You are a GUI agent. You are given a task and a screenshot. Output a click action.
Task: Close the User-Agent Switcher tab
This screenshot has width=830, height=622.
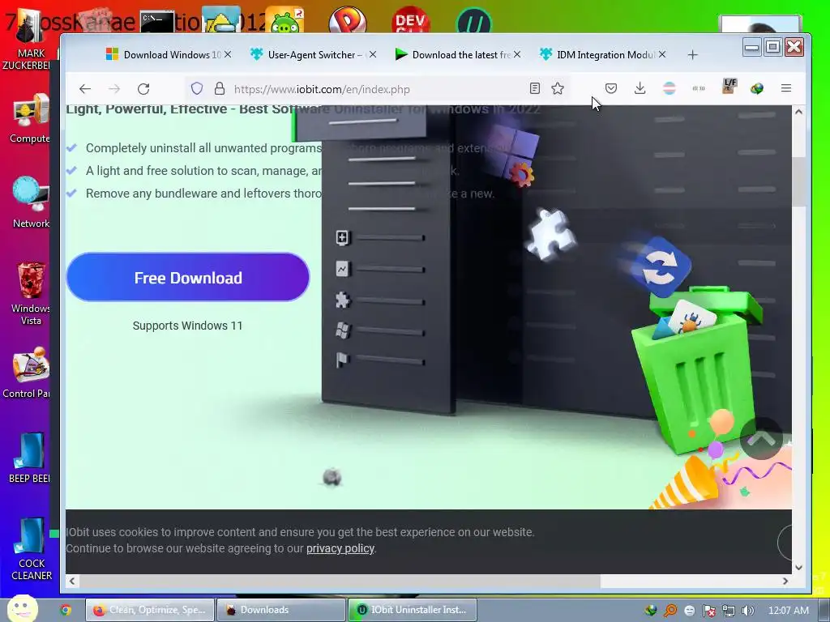point(373,54)
